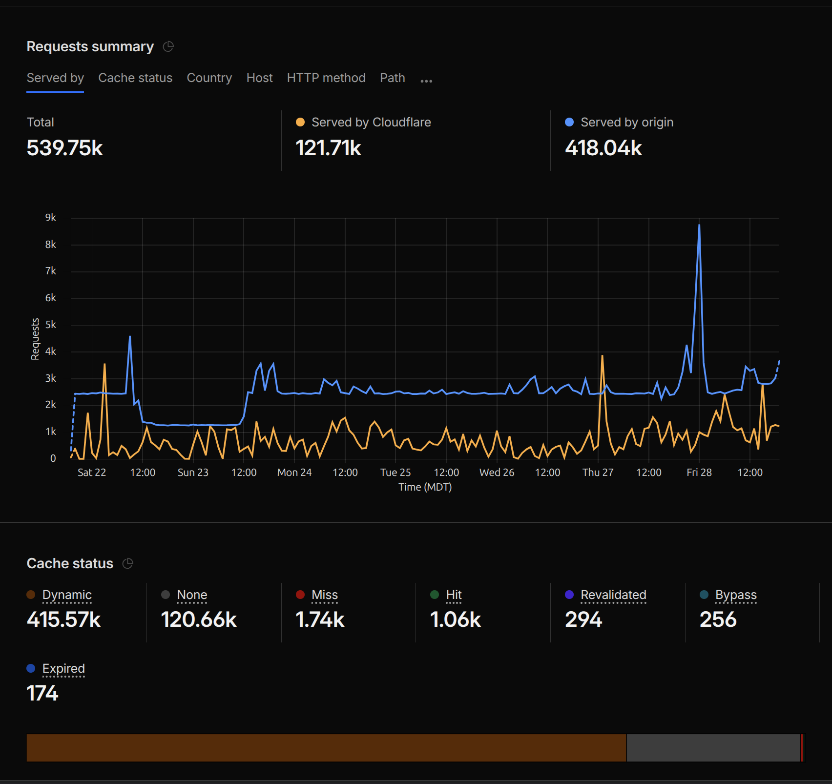The width and height of the screenshot is (832, 784).
Task: Click the Dynamic count 415.57k
Action: 63,619
